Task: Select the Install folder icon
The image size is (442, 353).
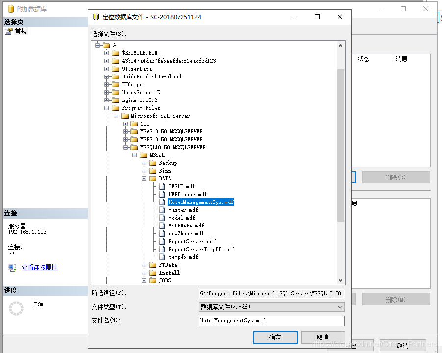Action: 153,273
